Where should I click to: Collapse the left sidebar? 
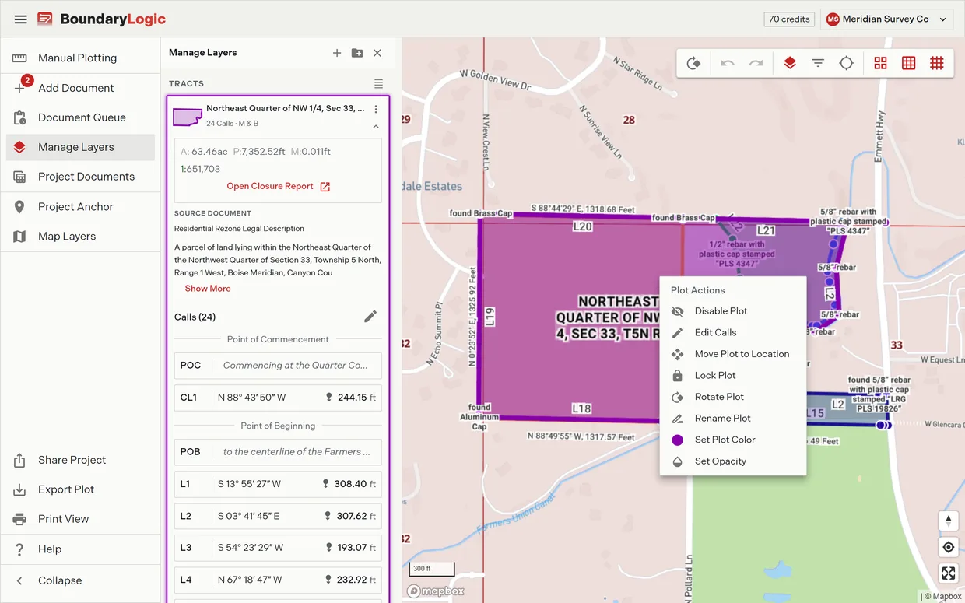80,580
